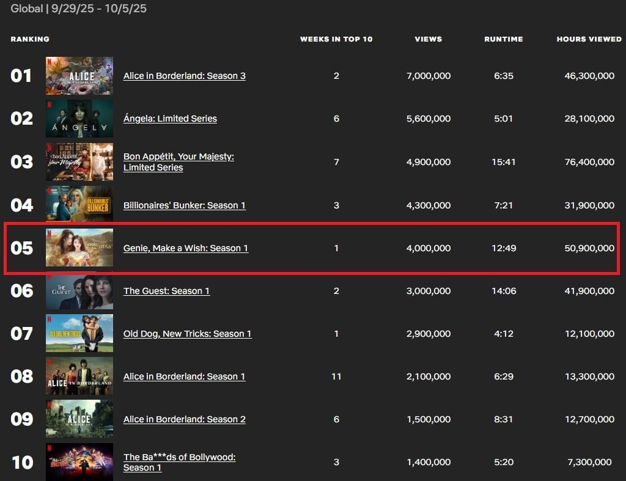Click the 4,300,000 views value

coord(429,205)
